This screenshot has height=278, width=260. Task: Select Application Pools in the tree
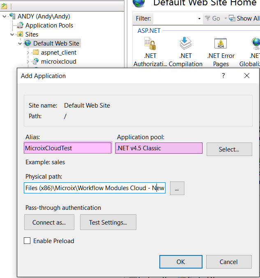49,25
